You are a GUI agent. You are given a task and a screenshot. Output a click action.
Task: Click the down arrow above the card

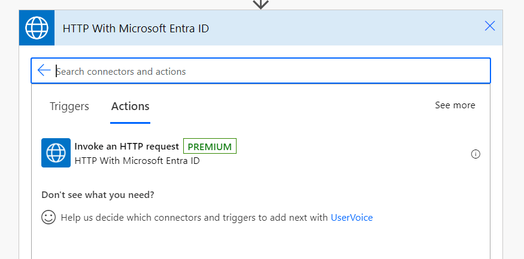(x=261, y=4)
